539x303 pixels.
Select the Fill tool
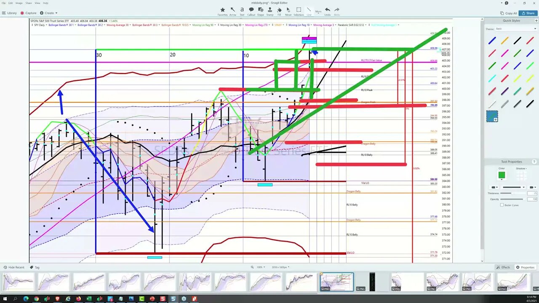click(x=279, y=11)
